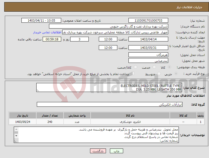Click the response deadline date 1403/04/14
Viewport: 209px width, 158px height.
pyautogui.click(x=148, y=39)
